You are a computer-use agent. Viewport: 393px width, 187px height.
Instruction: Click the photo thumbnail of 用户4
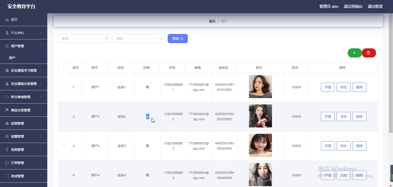[x=260, y=175]
